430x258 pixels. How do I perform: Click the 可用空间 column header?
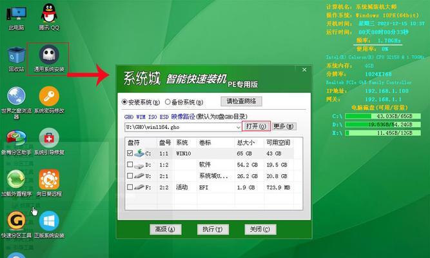point(279,143)
